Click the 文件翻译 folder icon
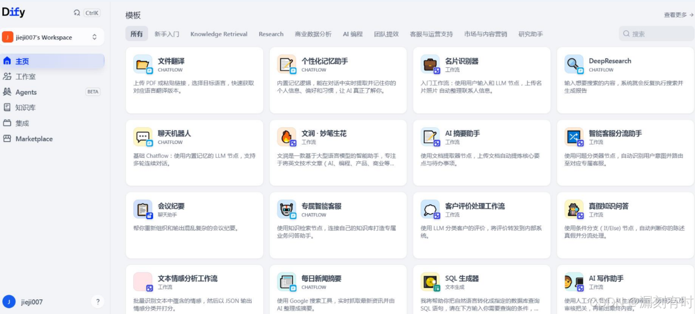The image size is (695, 314). (x=143, y=64)
